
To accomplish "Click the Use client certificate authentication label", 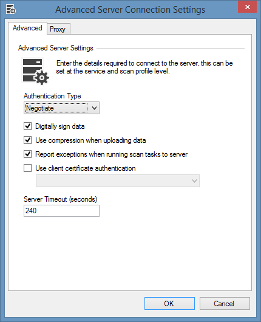I will pos(86,168).
